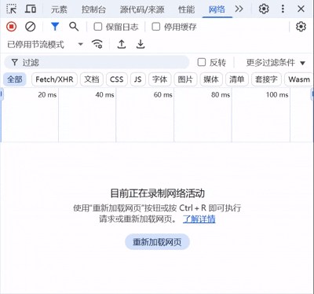Check the 反转 checkbox
This screenshot has width=314, height=294.
coord(202,62)
